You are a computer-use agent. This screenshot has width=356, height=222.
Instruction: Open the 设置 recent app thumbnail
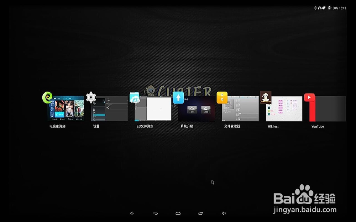pos(109,108)
